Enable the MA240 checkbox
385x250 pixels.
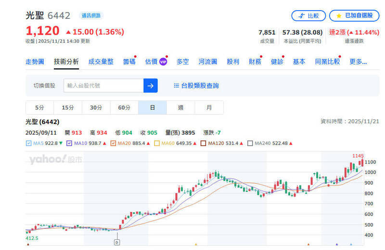tap(250, 143)
